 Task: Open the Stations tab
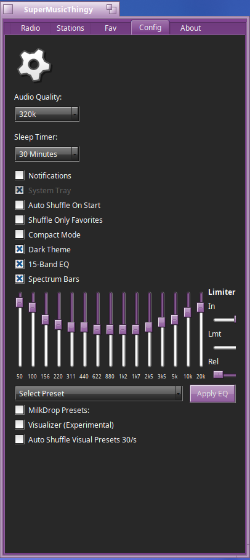pos(70,28)
